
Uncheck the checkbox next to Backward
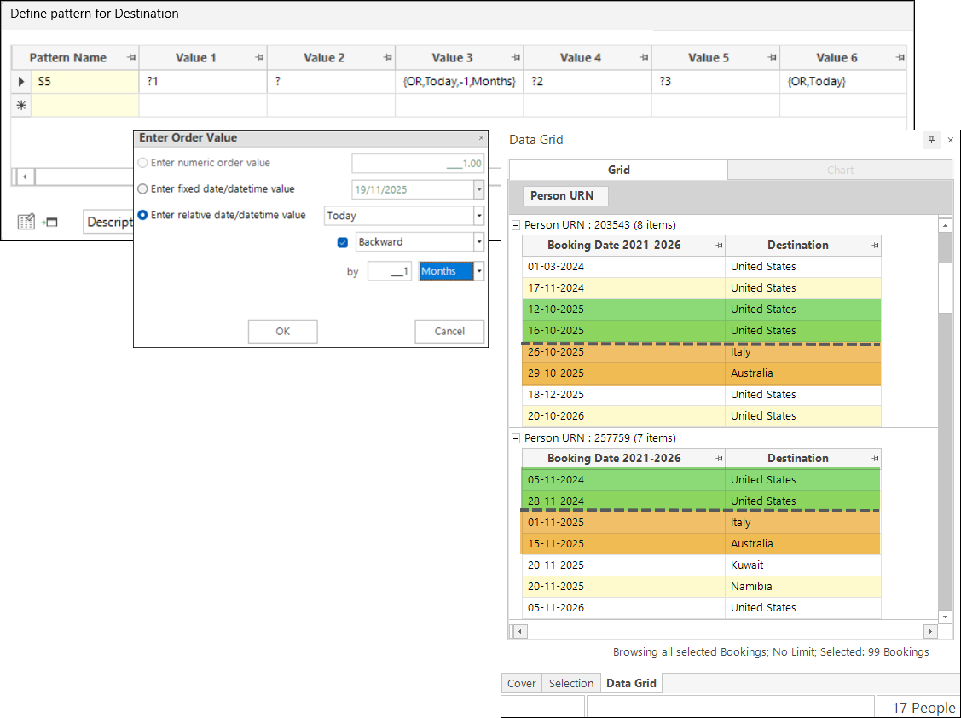tap(343, 242)
